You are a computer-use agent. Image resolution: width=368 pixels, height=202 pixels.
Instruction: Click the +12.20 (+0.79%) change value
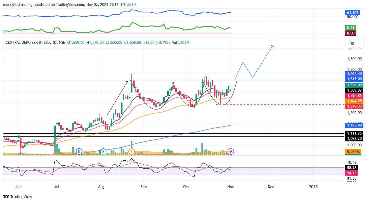pyautogui.click(x=156, y=43)
